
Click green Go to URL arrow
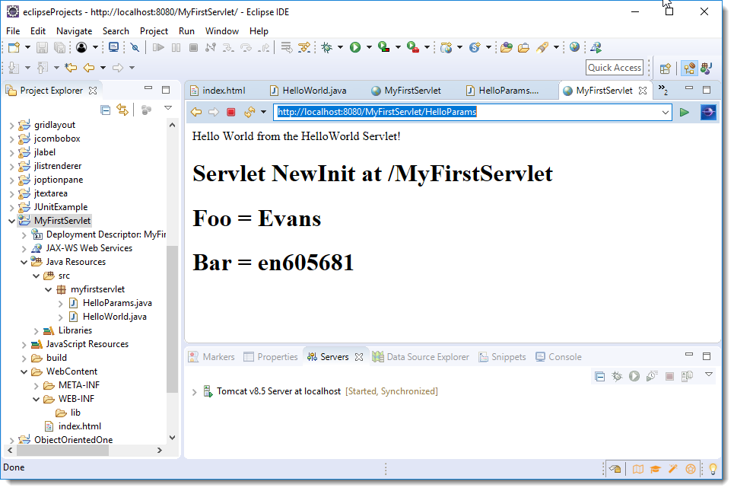point(684,113)
